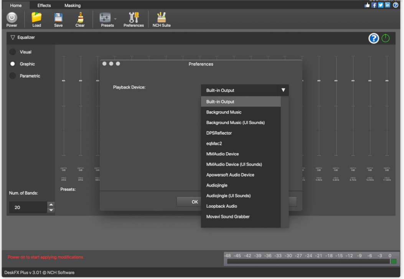Click the Load folder icon
404x279 pixels.
36,18
